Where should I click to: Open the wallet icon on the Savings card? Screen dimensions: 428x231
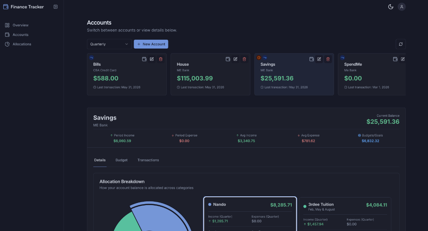[311, 59]
